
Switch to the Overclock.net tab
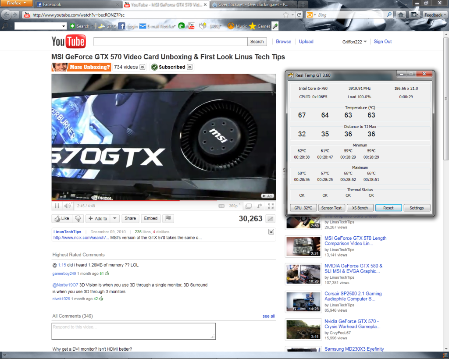coord(254,4)
